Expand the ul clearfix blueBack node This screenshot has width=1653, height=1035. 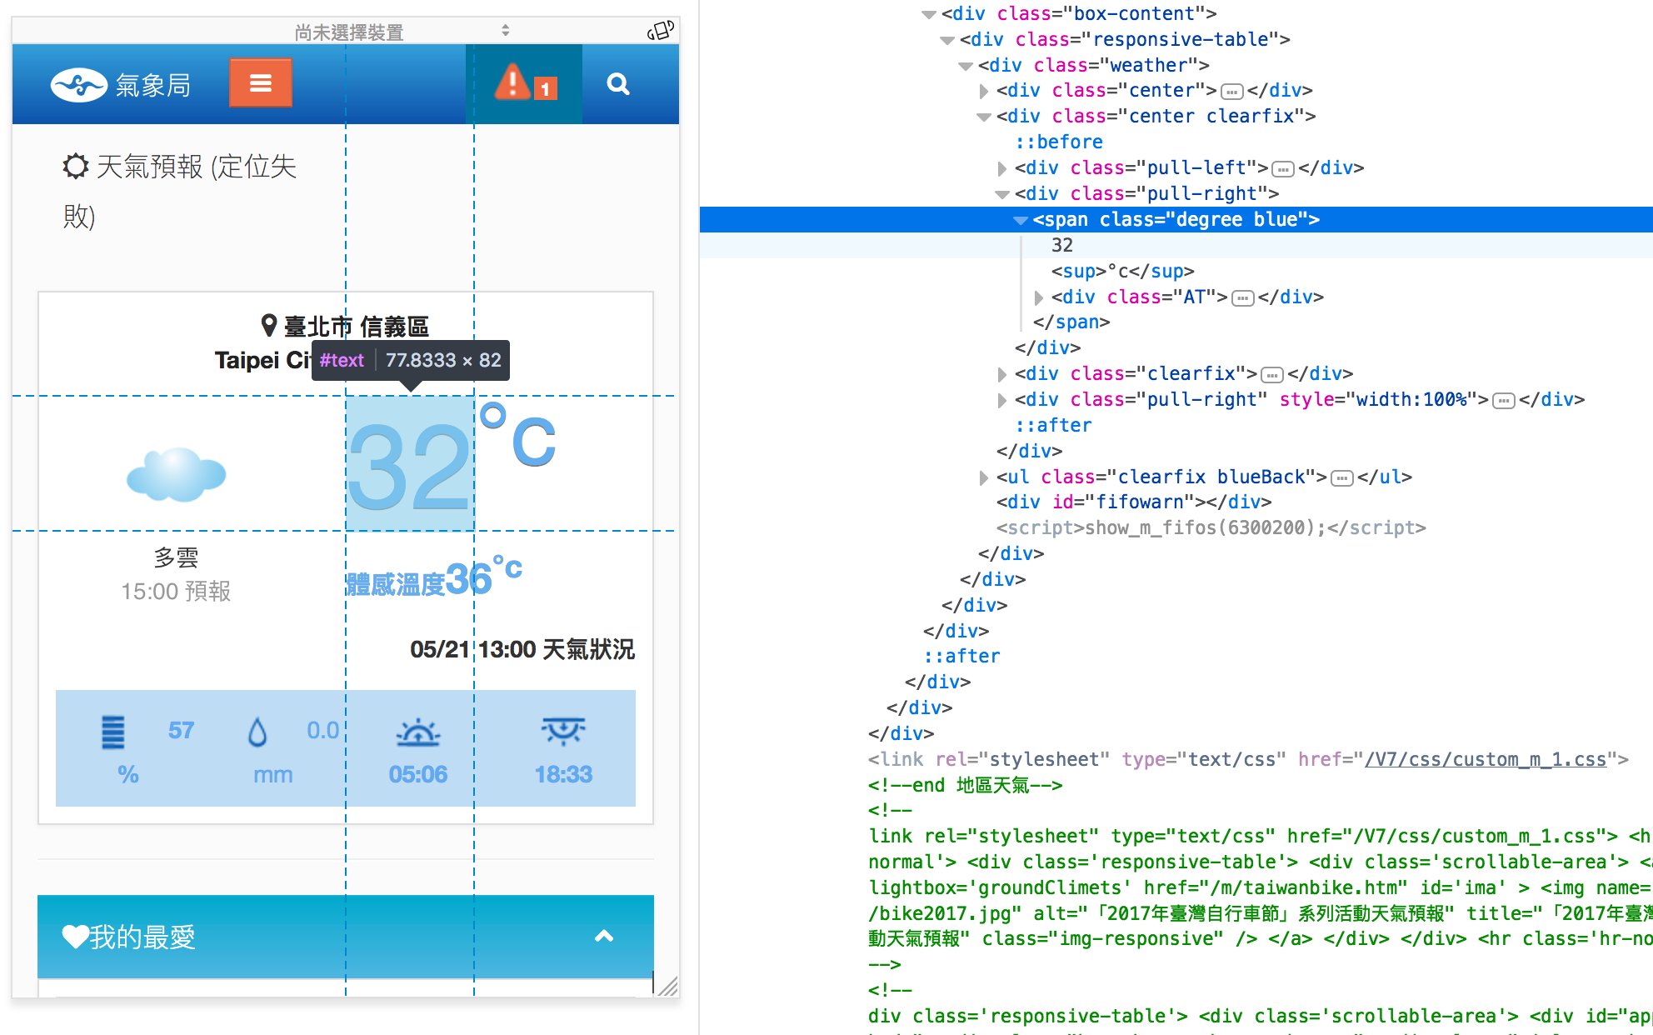984,477
